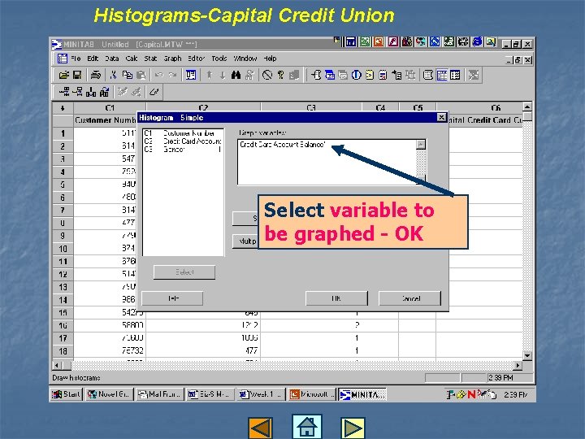Click the data entry direction arrow in worksheet corner
Image resolution: width=585 pixels, height=439 pixels.
coord(63,108)
